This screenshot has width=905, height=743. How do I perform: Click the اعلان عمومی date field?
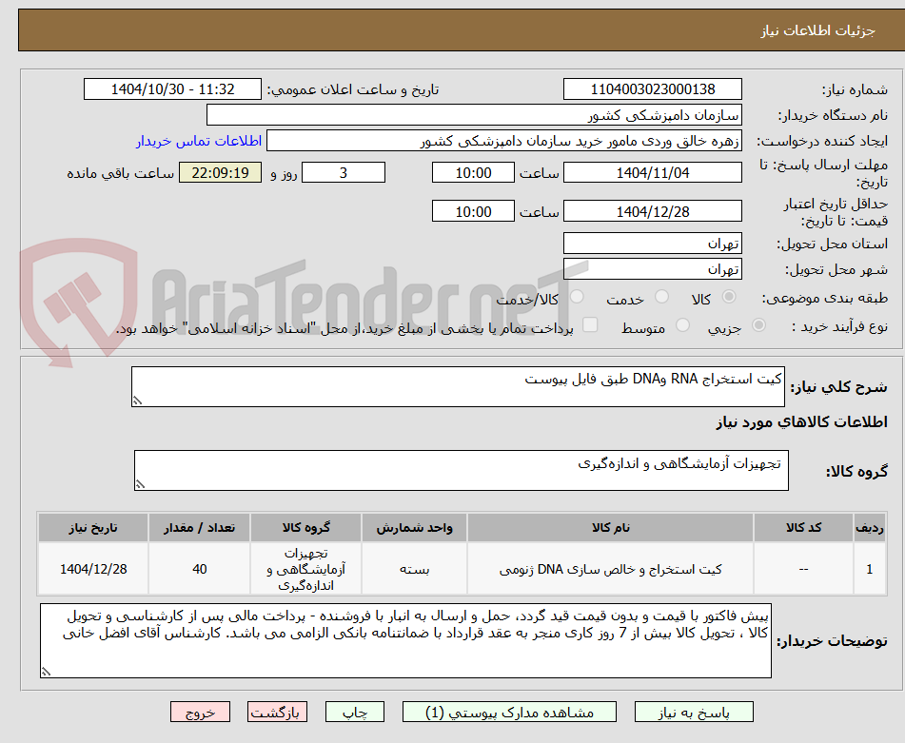point(173,88)
